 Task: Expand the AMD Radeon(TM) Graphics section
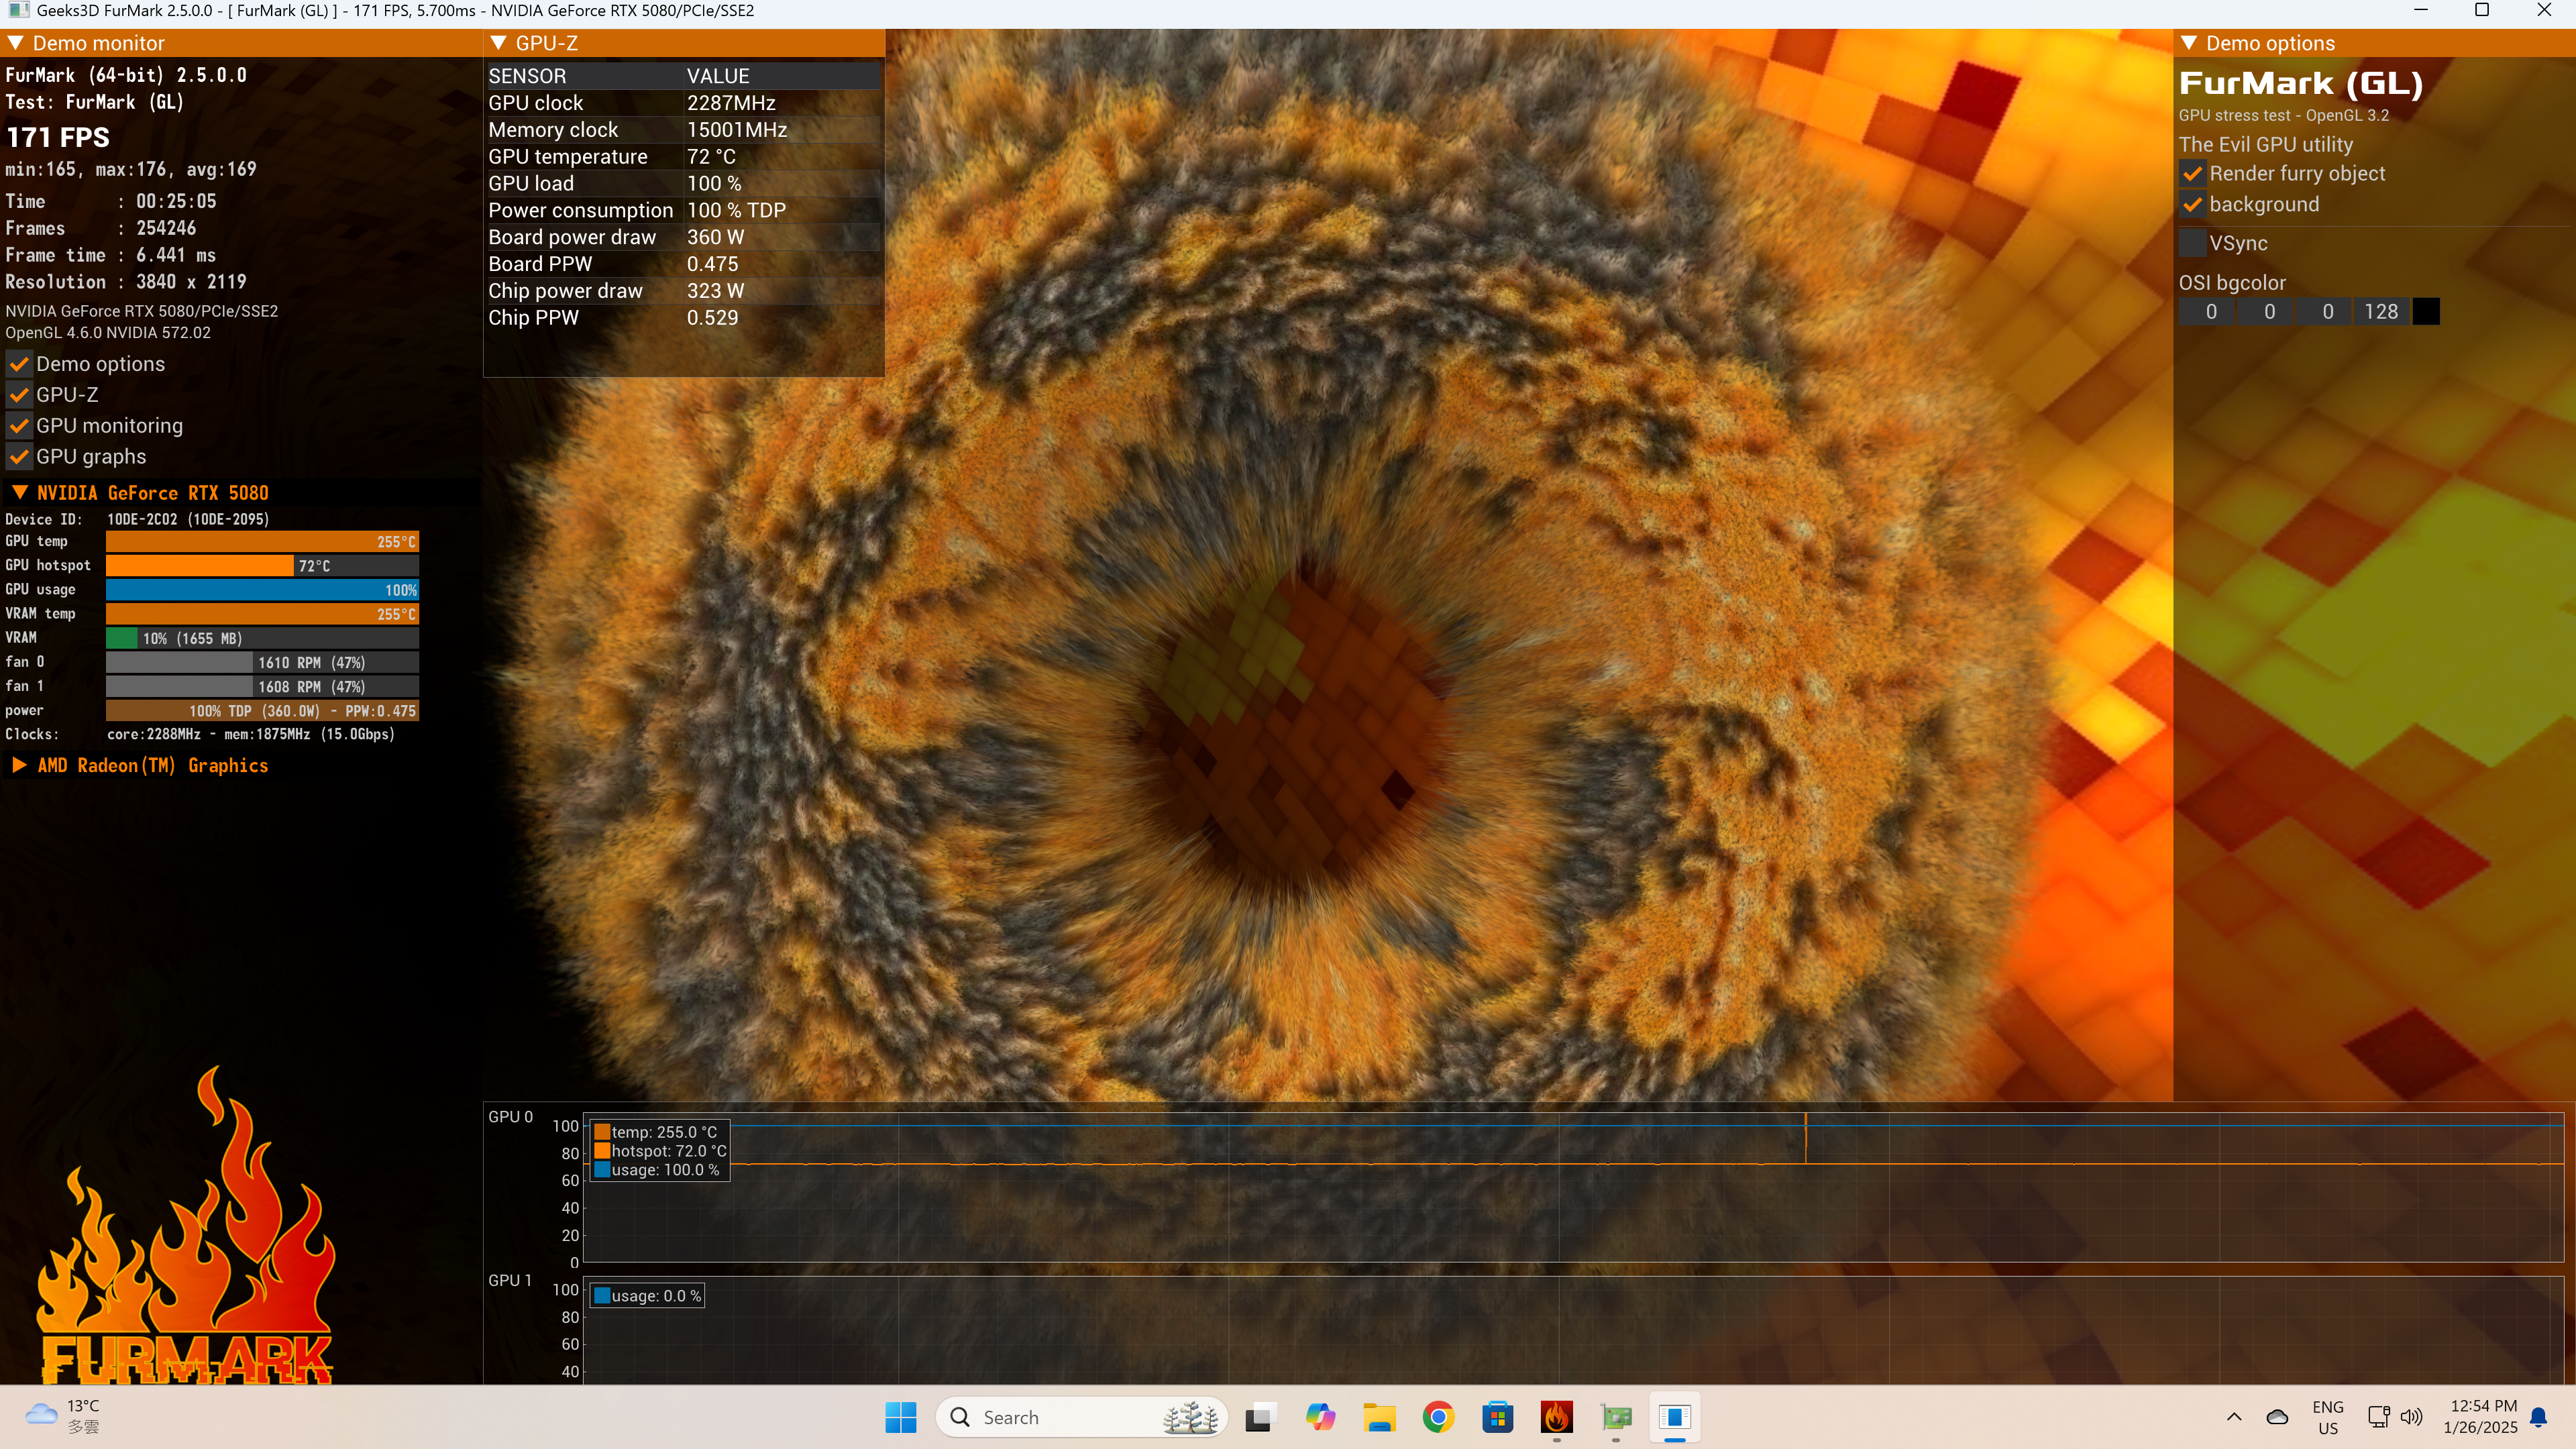tap(19, 765)
